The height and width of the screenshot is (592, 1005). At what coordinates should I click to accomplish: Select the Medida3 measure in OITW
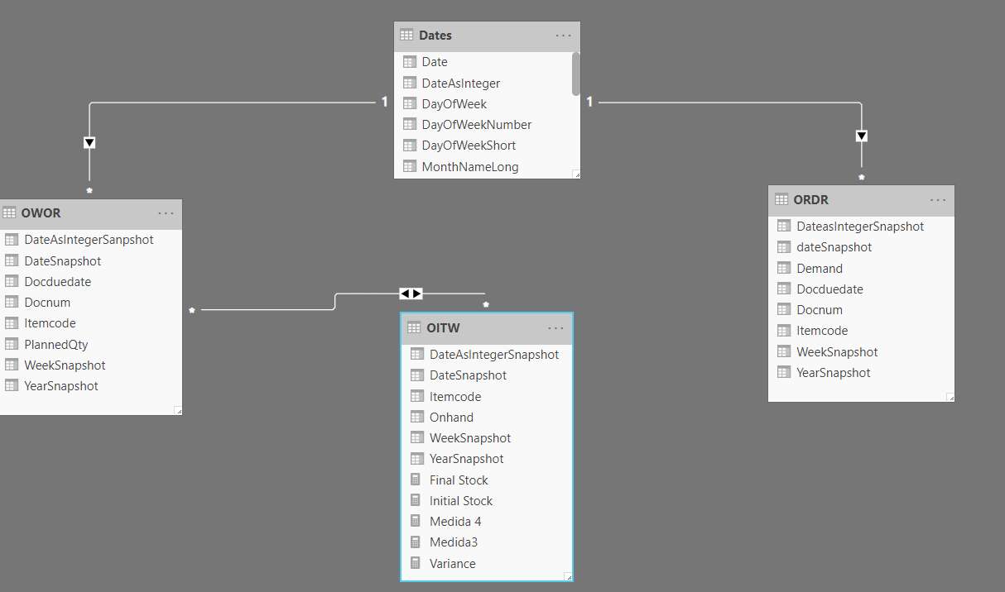(487, 542)
